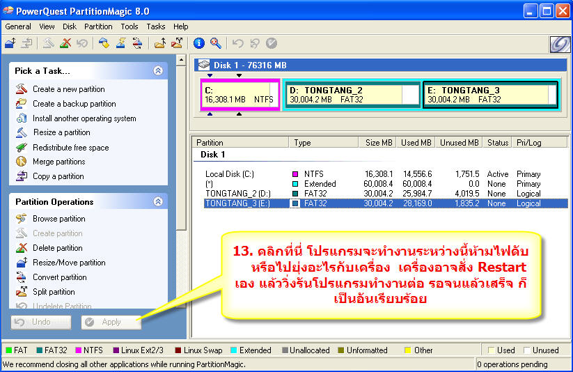Click the Linux Swap legend color swatch
The image size is (573, 372).
coord(178,350)
